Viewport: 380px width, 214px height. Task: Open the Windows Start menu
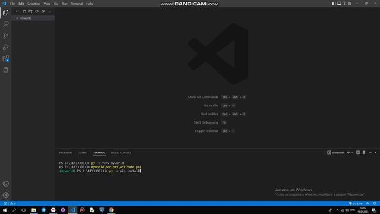[5, 210]
